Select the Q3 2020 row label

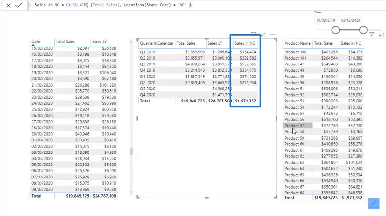click(148, 89)
